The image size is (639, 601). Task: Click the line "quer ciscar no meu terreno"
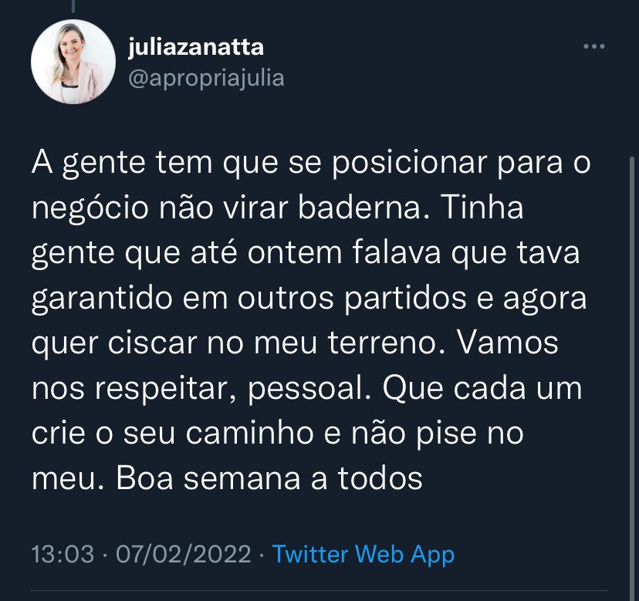point(295,343)
